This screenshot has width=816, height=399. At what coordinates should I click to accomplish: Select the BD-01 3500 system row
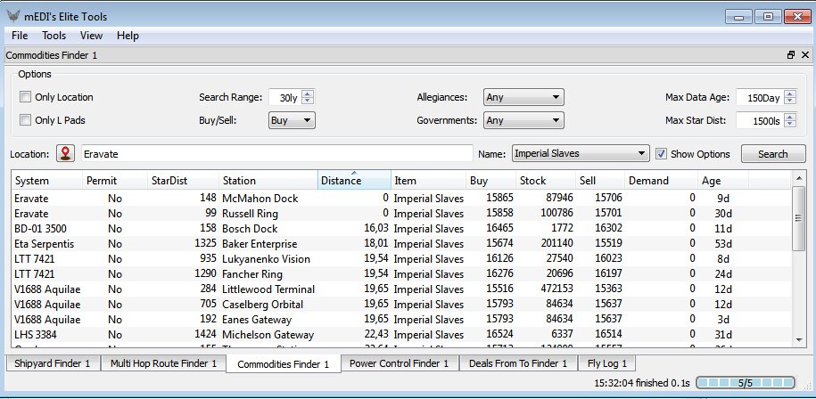click(401, 229)
